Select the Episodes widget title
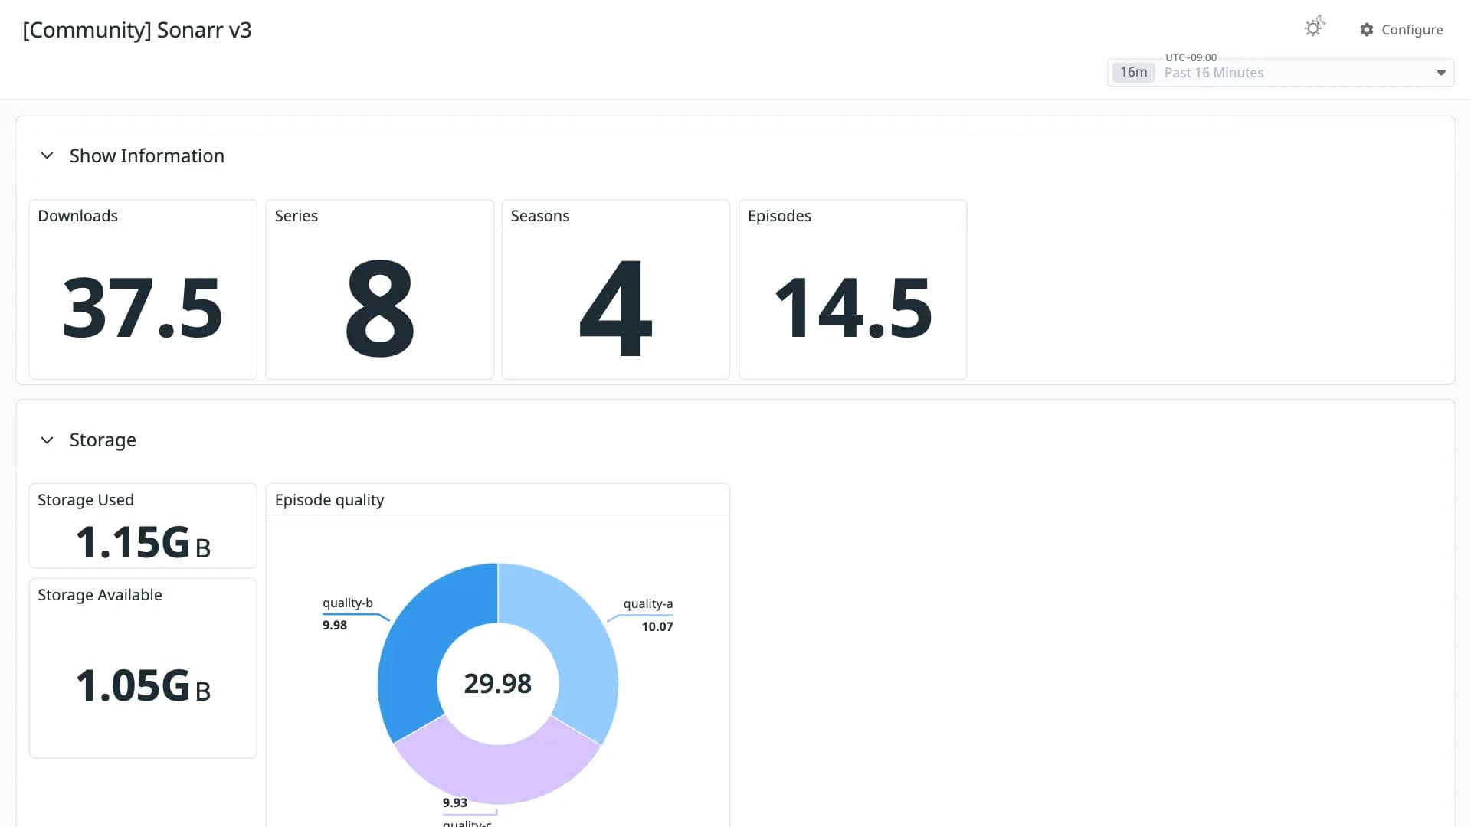1471x827 pixels. tap(779, 216)
